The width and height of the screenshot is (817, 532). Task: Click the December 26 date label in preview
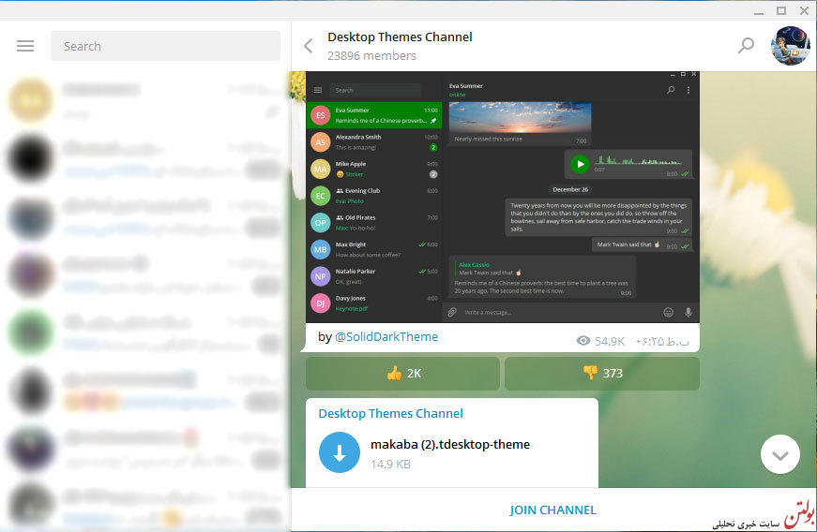click(x=570, y=189)
